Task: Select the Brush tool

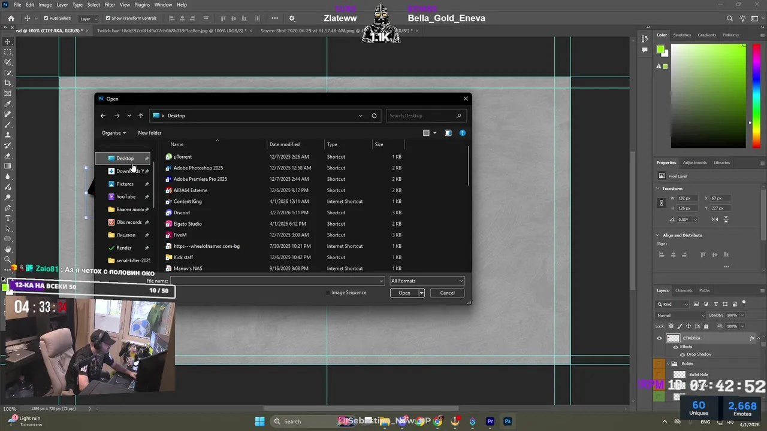Action: coord(8,125)
